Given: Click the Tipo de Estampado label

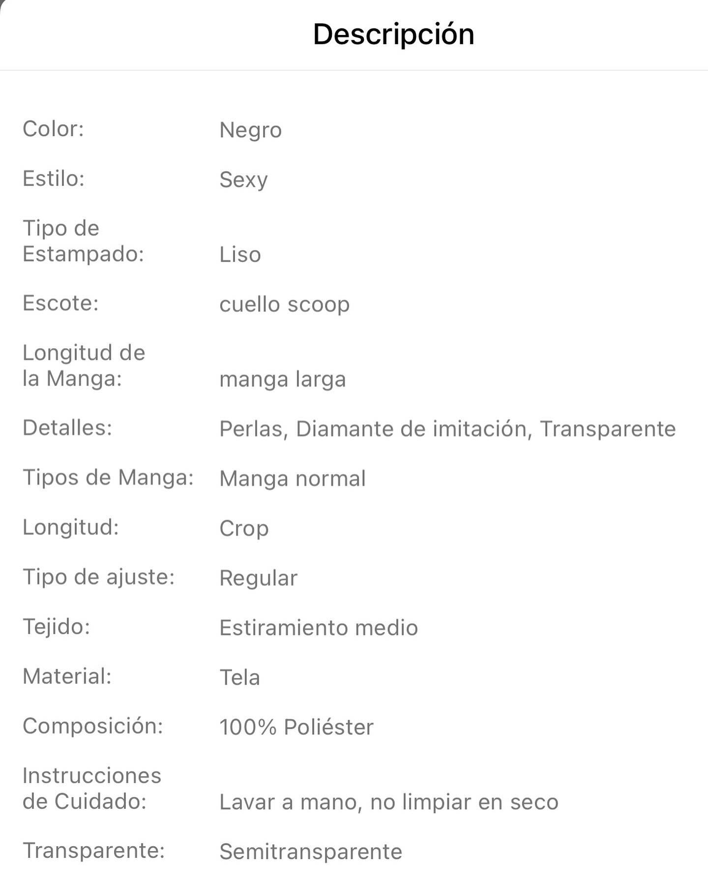Looking at the screenshot, I should pos(83,241).
